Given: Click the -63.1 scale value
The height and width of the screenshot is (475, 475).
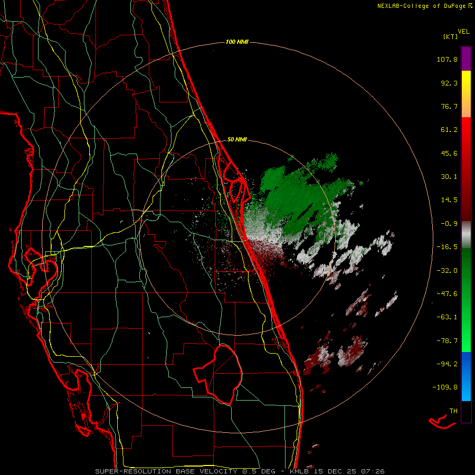Looking at the screenshot, I should [447, 317].
